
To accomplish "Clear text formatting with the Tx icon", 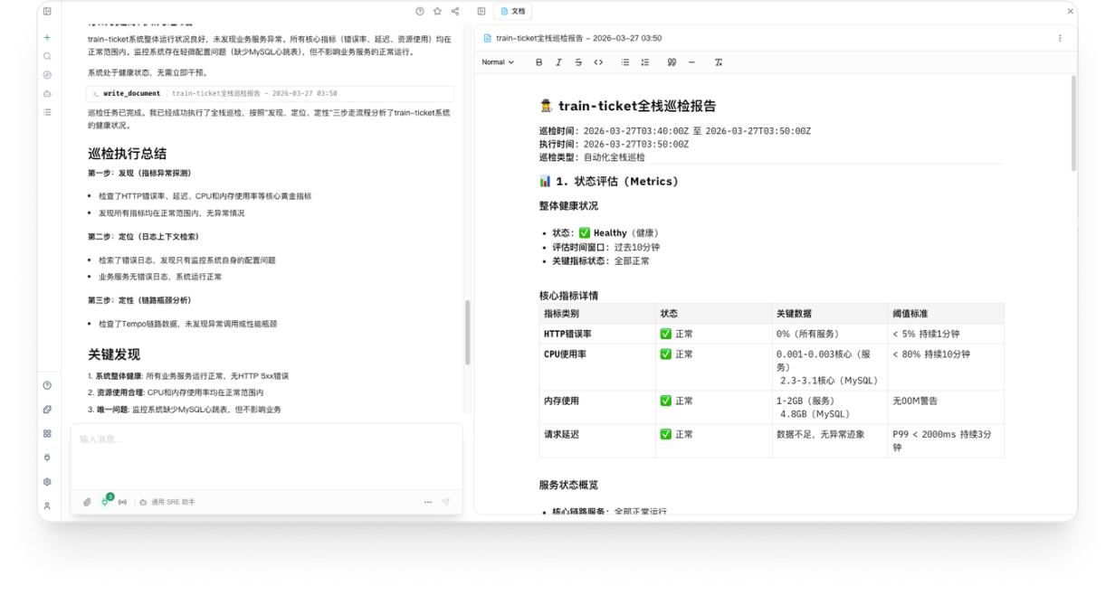I will tap(718, 62).
